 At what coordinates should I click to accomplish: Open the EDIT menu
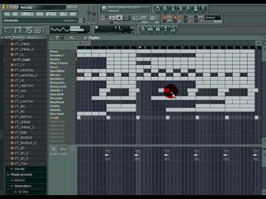16,14
